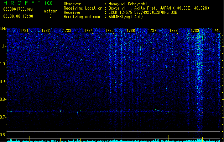Image resolution: width=224 pixels, height=142 pixels.
Task: Click the 1.1 kHz axis label
Action: (3, 46)
